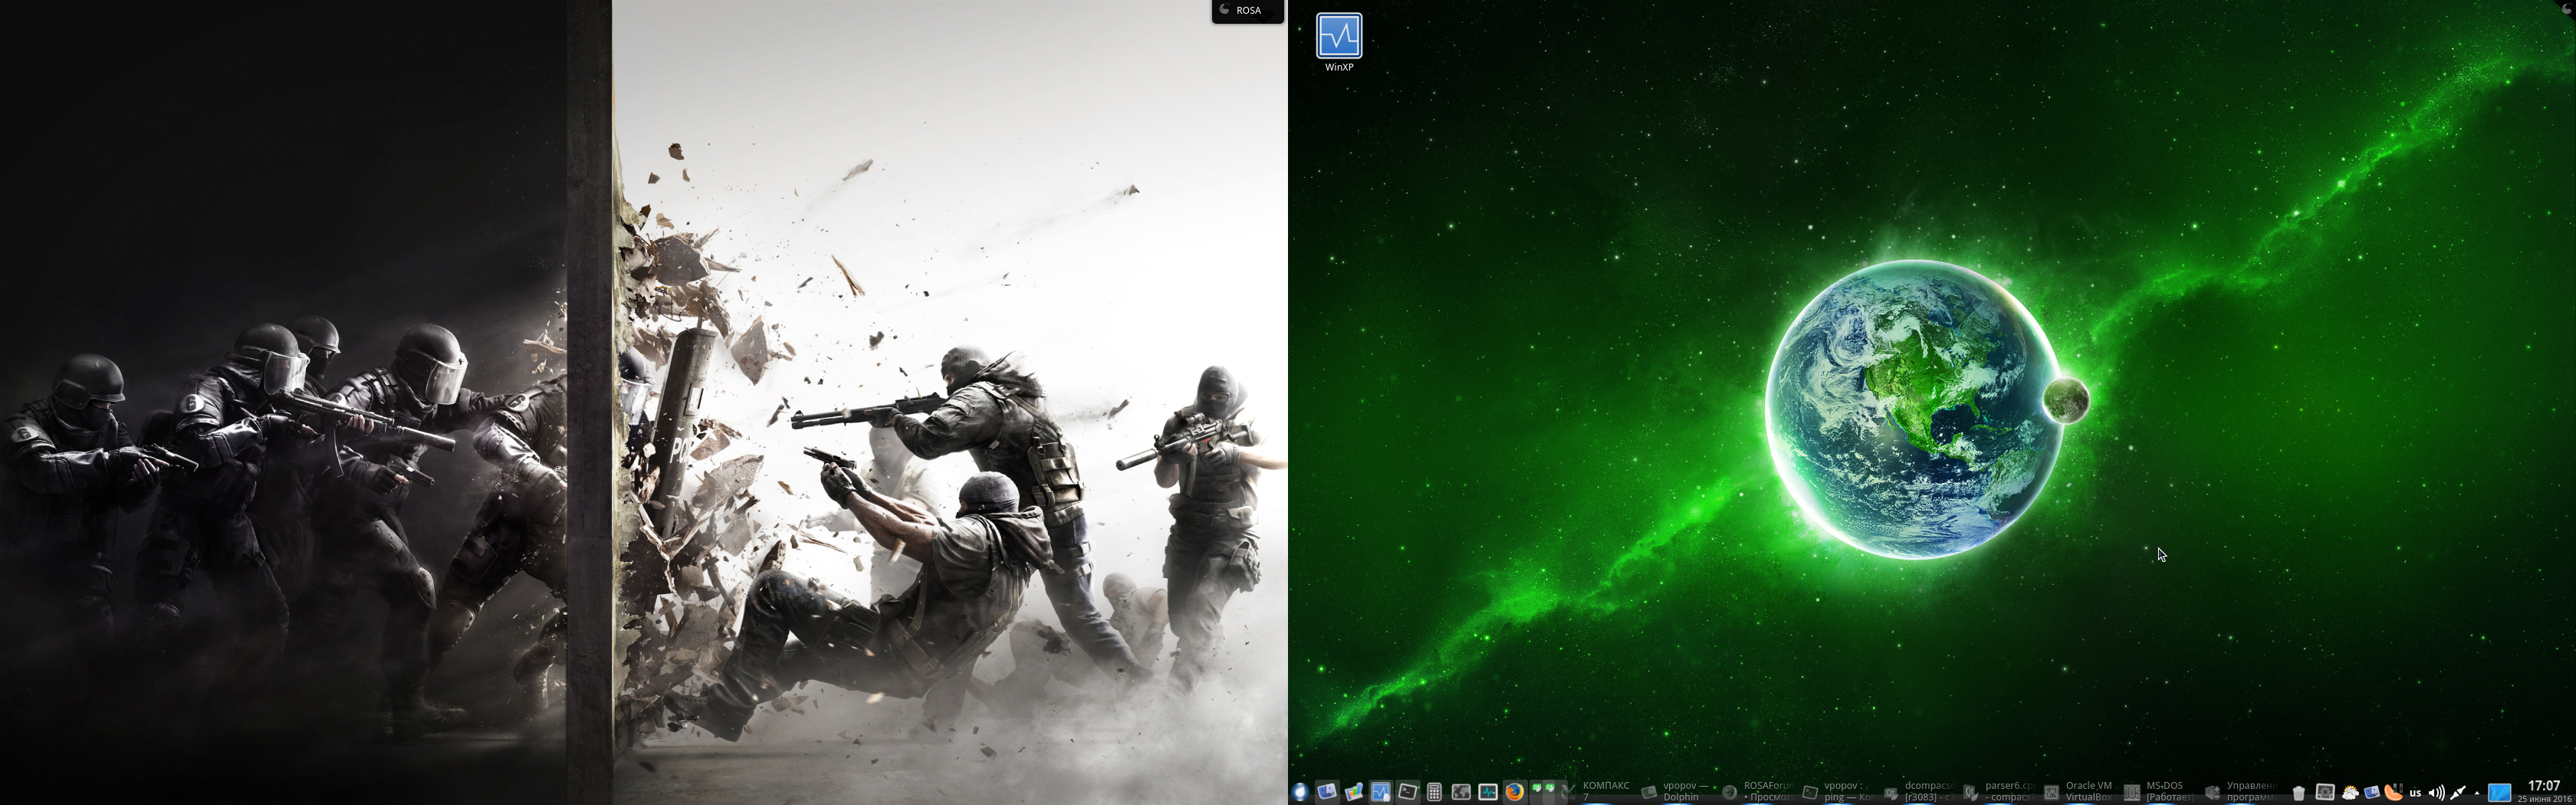Switch to the dcompacs [r3083] Qt task
Image resolution: width=2576 pixels, height=805 pixels.
(x=1920, y=791)
